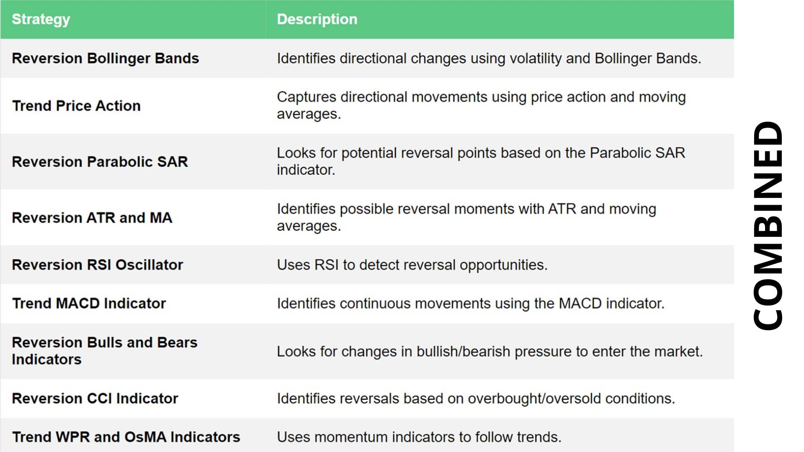Viewport: 804px width, 452px height.
Task: Click the overbought/oversold conditions description
Action: tap(476, 398)
